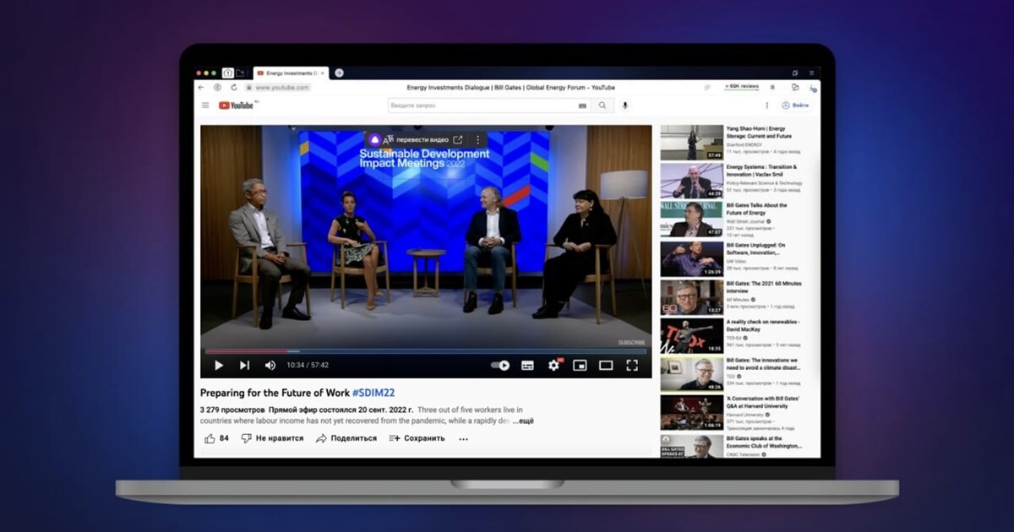Screen dimensions: 1014x532
Task: Open a new browser tab
Action: point(339,73)
